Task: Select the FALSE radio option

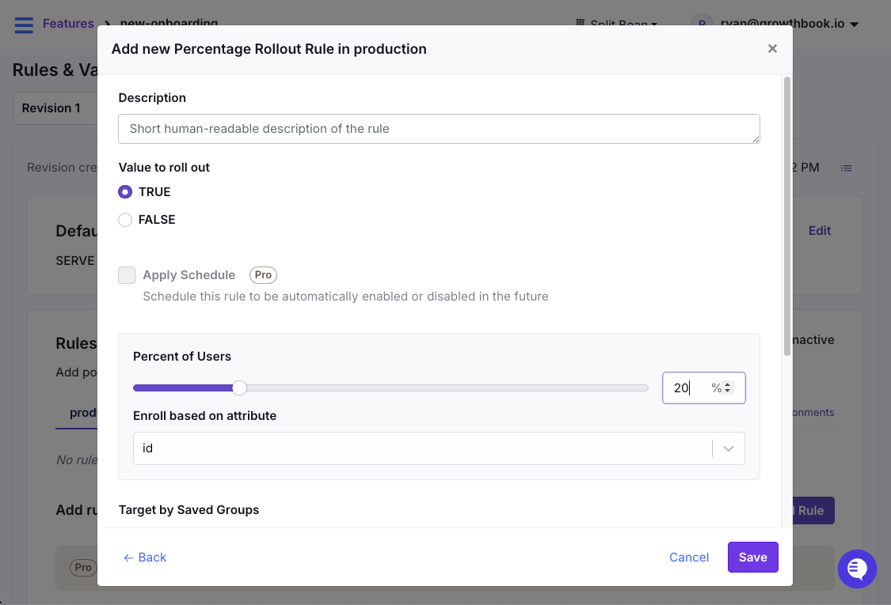Action: coord(125,220)
